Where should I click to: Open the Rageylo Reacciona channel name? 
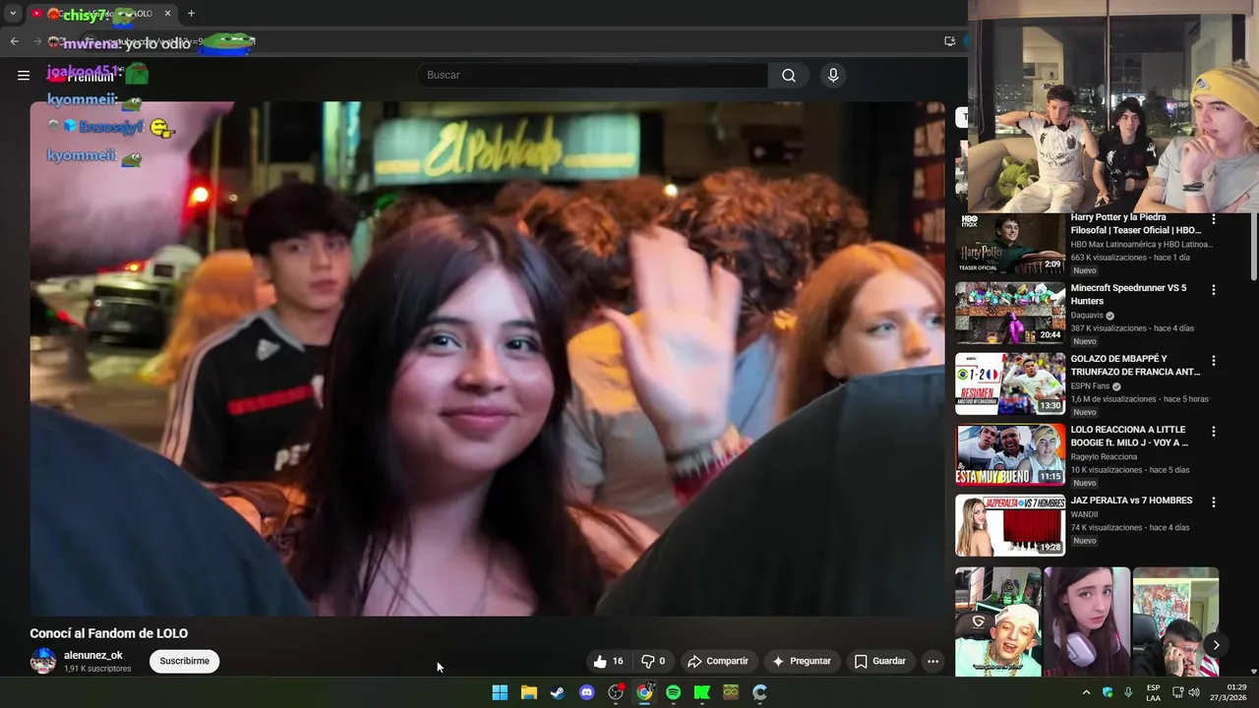point(1104,457)
